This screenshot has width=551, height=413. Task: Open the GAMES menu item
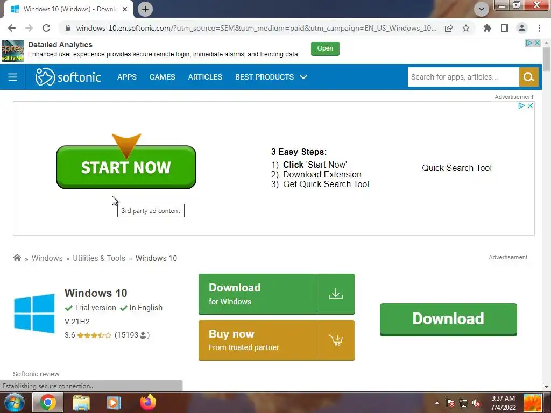click(x=162, y=77)
